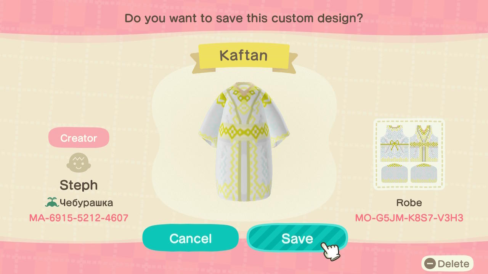488x274 pixels.
Task: Click the pointing hand cursor icon
Action: tap(330, 250)
